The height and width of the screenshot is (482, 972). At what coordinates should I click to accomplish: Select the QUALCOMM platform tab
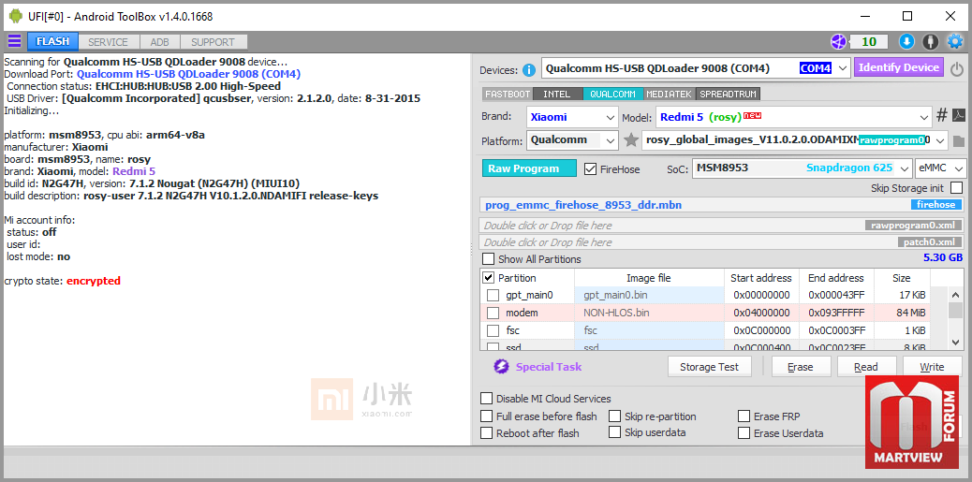click(x=612, y=95)
